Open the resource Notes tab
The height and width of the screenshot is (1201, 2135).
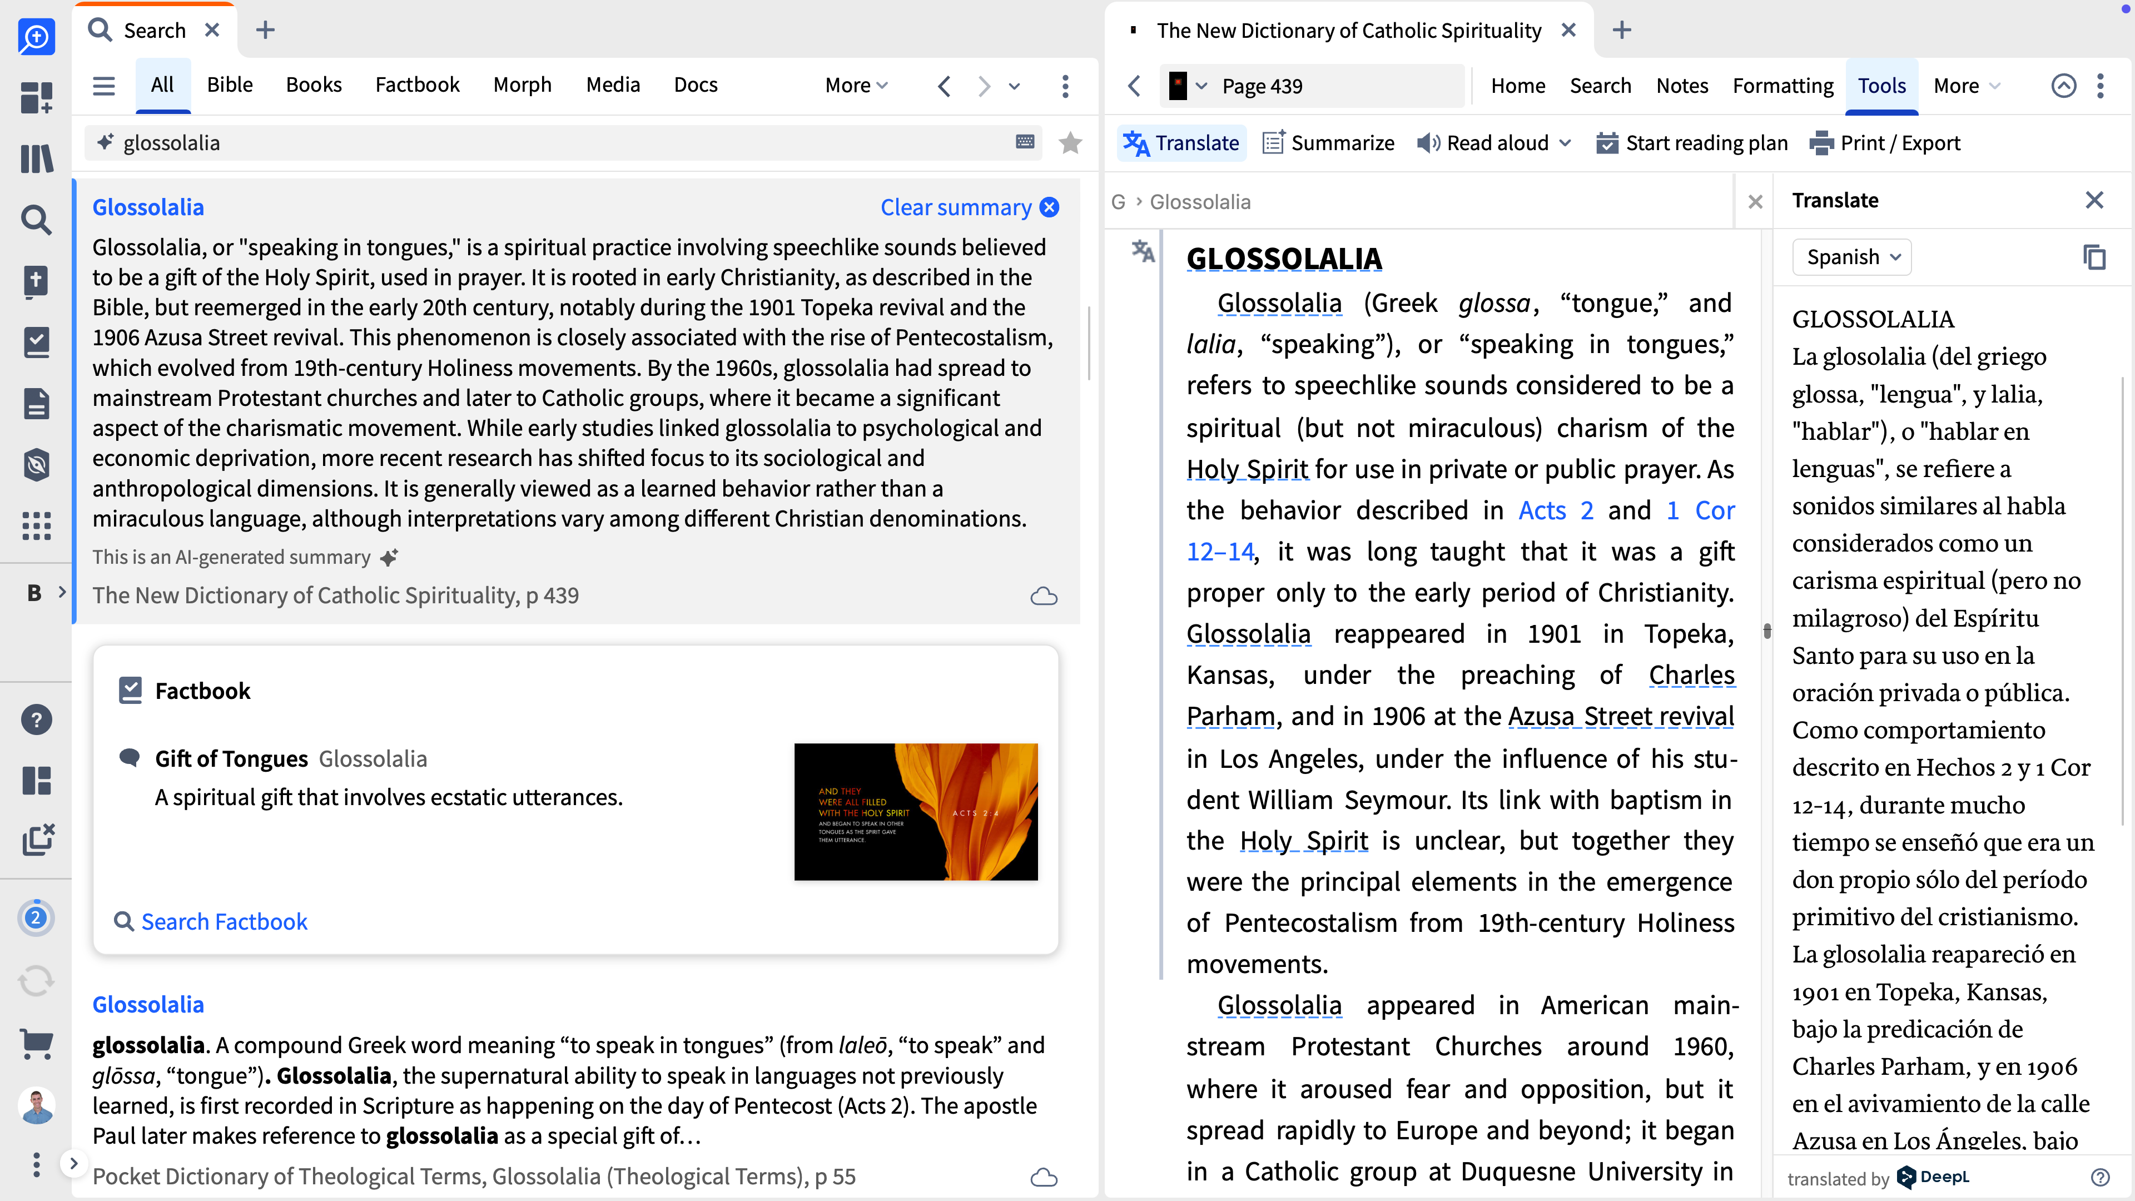1682,86
